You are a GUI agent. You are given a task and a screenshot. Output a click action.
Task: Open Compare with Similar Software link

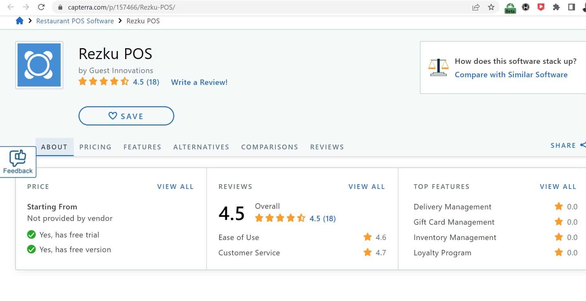pos(511,75)
